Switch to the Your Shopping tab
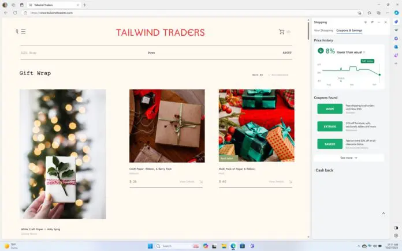The height and width of the screenshot is (251, 402). click(x=323, y=31)
